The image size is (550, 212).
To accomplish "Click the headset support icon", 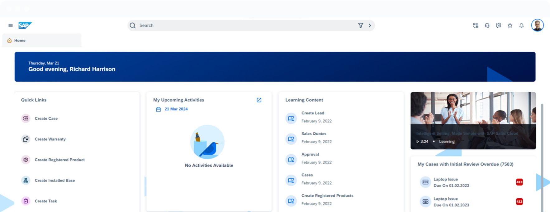I will pos(487,26).
